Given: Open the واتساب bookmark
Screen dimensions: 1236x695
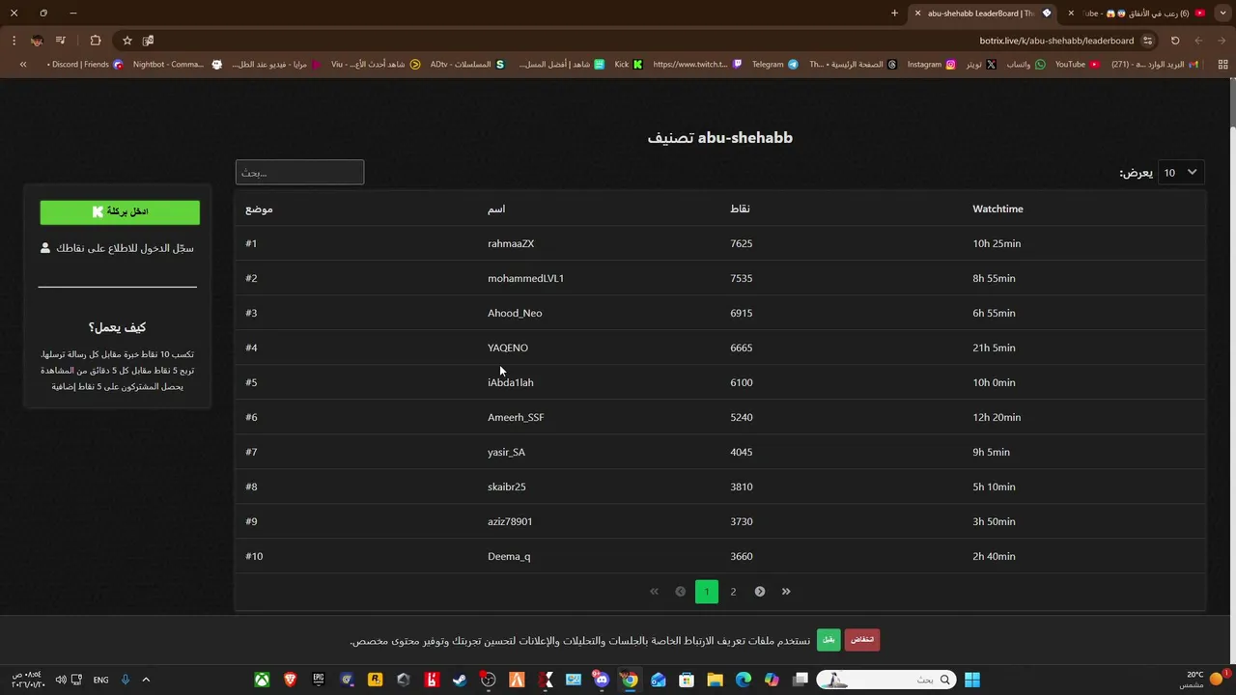Looking at the screenshot, I should tap(1025, 65).
